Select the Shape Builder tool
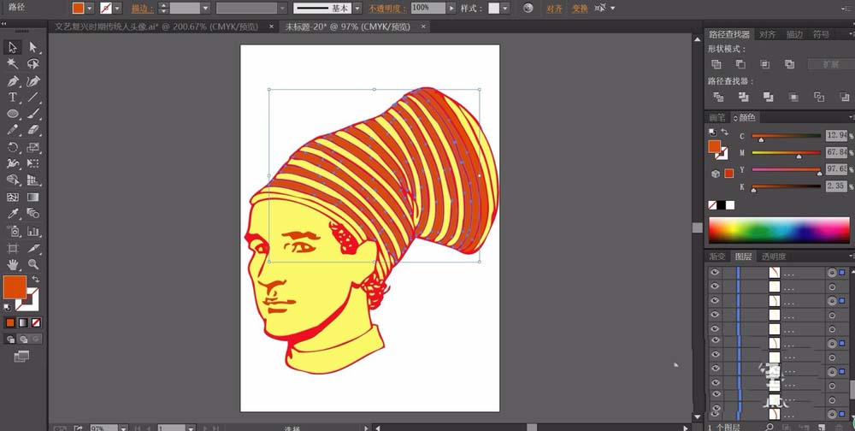The image size is (855, 431). point(13,180)
